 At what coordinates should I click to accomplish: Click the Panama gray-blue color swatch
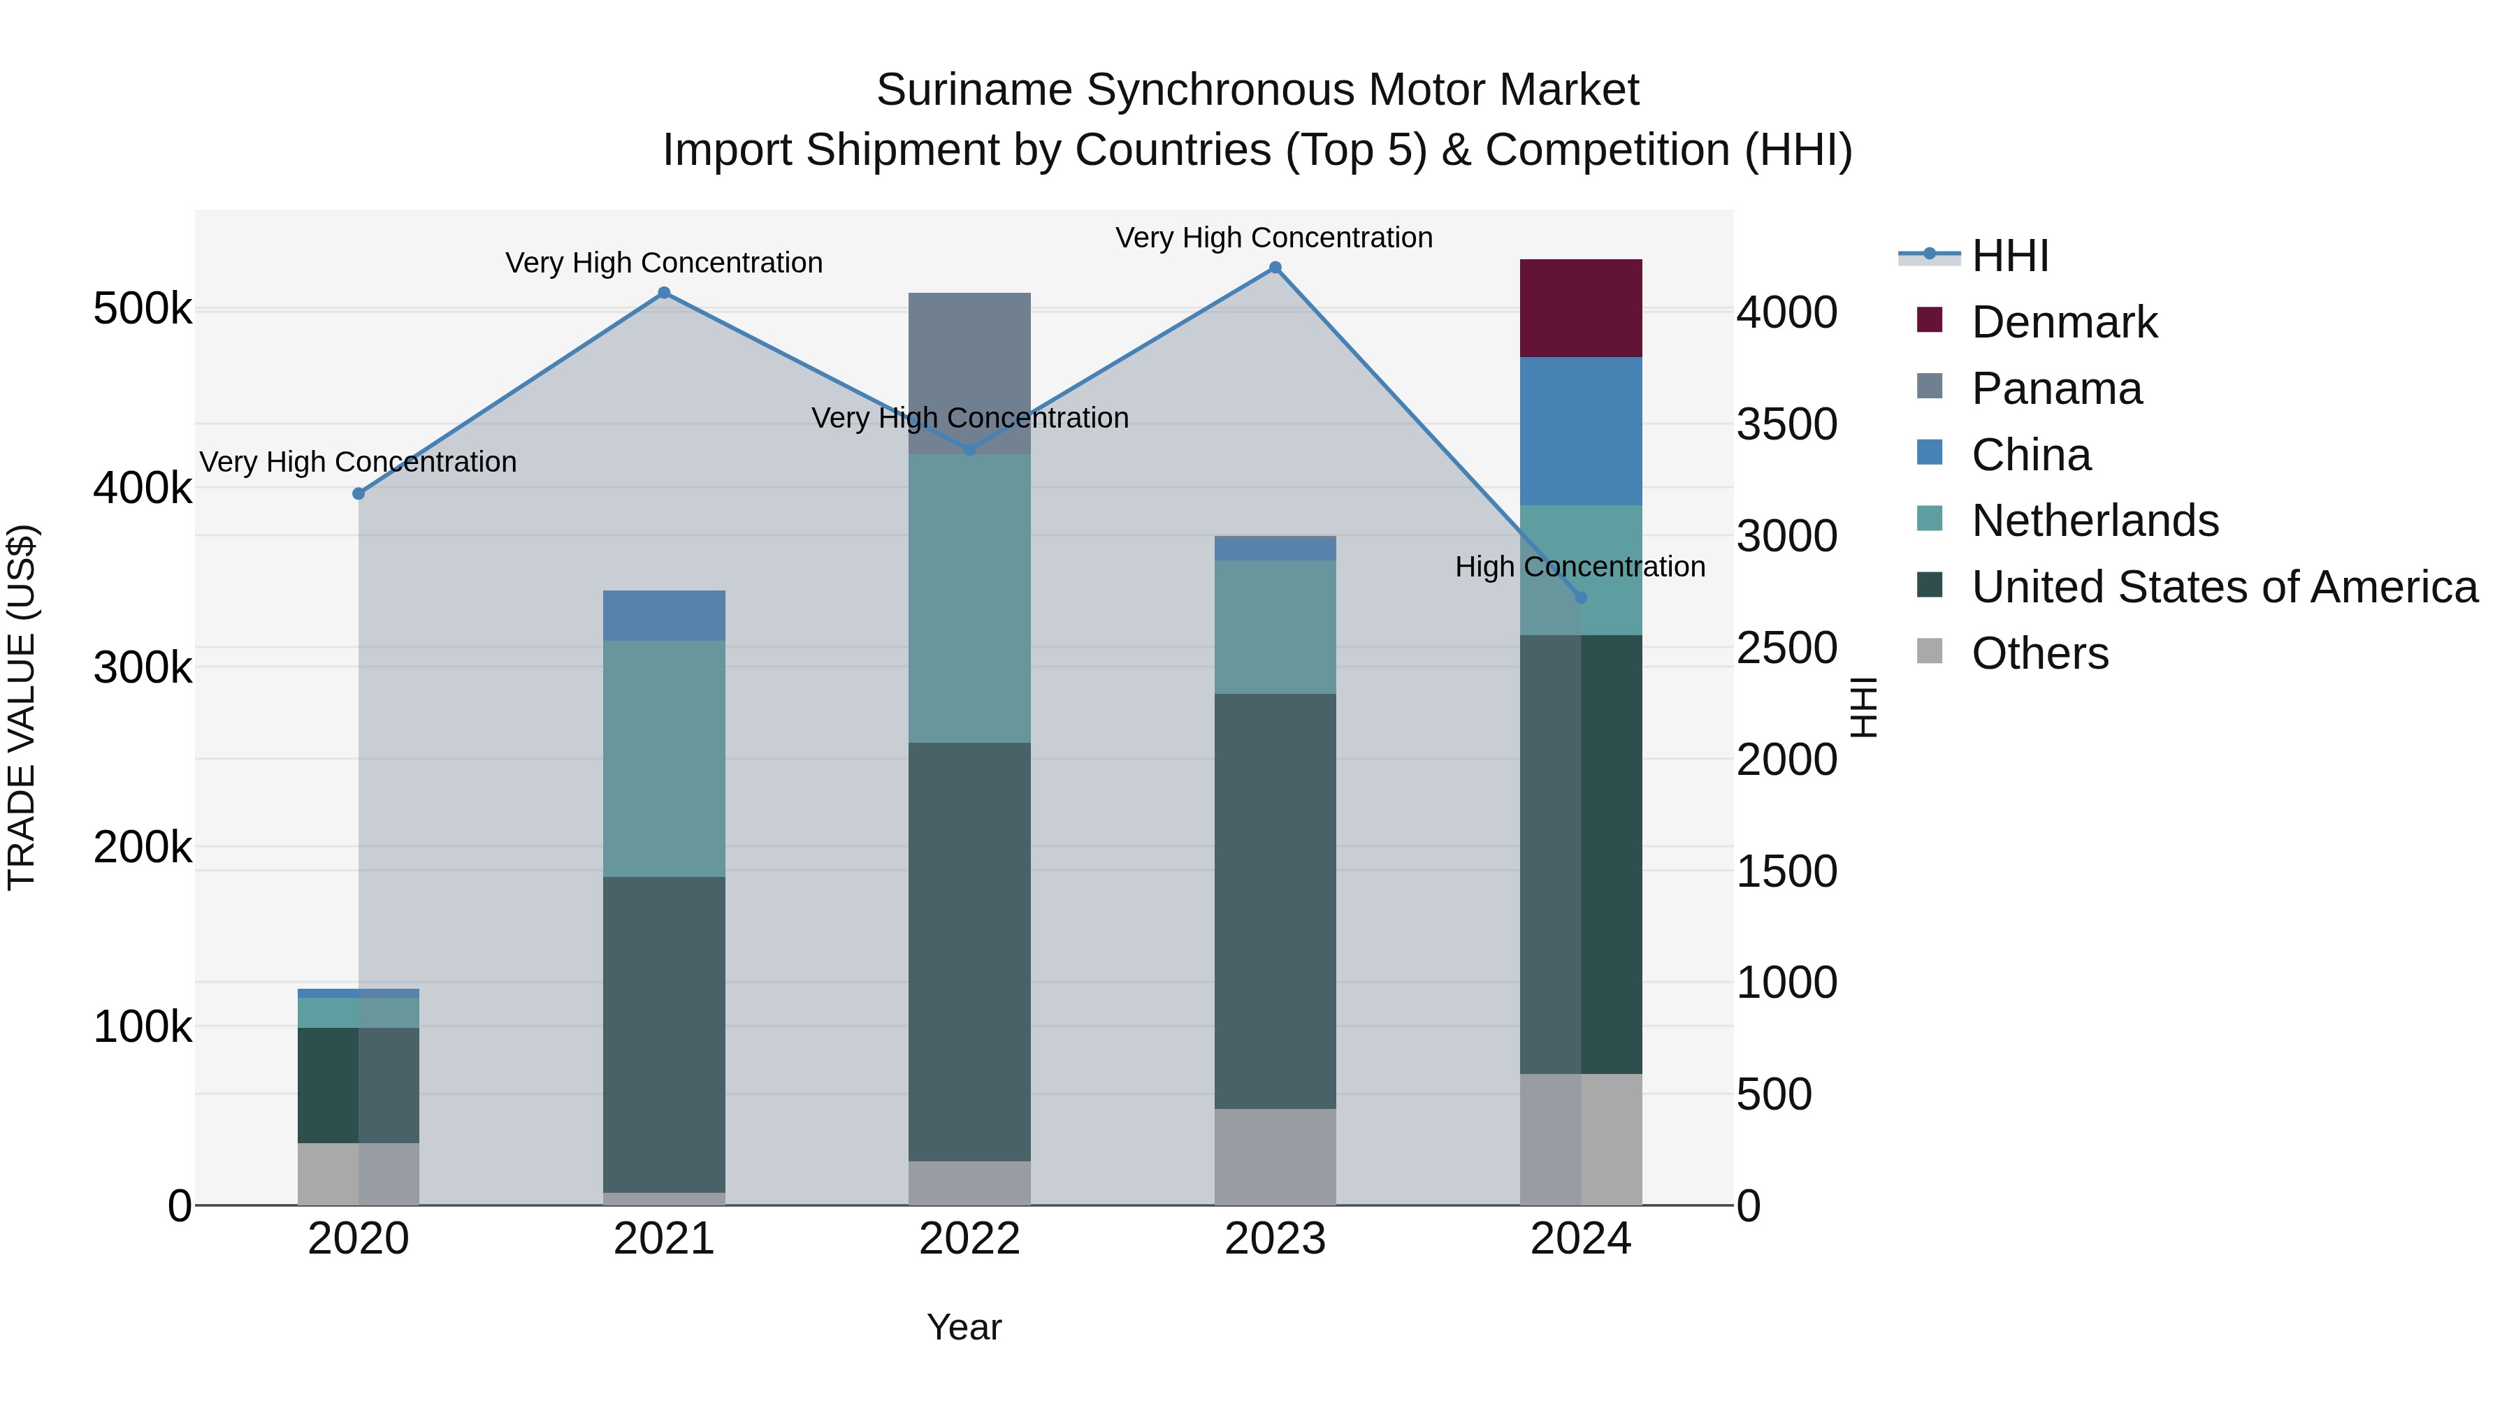[x=1930, y=386]
